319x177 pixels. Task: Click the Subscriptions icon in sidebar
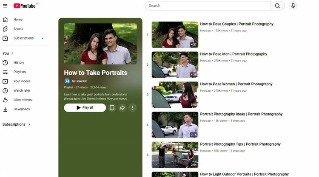point(5,38)
